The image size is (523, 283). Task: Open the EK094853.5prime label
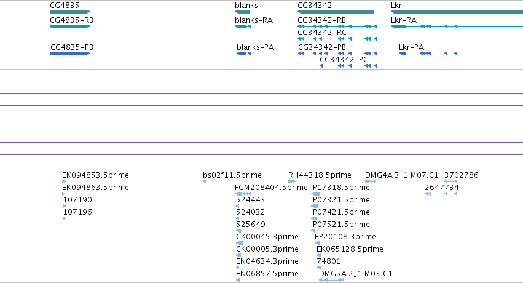coord(95,175)
